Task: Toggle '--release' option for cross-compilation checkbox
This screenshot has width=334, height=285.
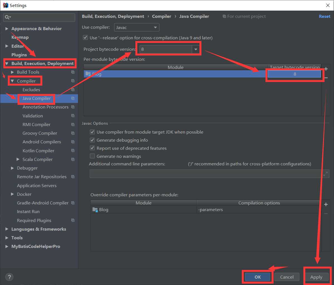Action: (86, 38)
